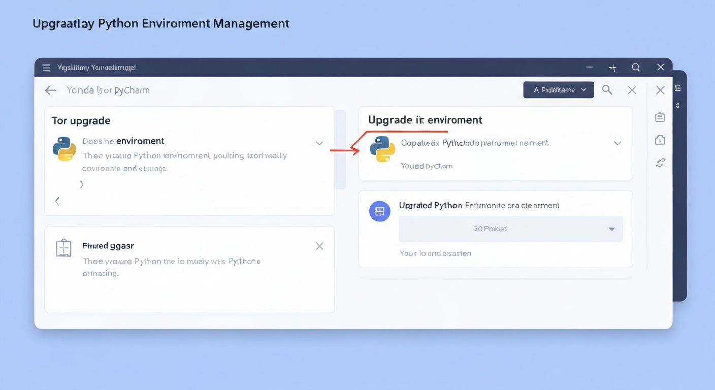Open the 20 Pmkiet combo box
Viewport: 715px width, 390px height.
(510, 229)
